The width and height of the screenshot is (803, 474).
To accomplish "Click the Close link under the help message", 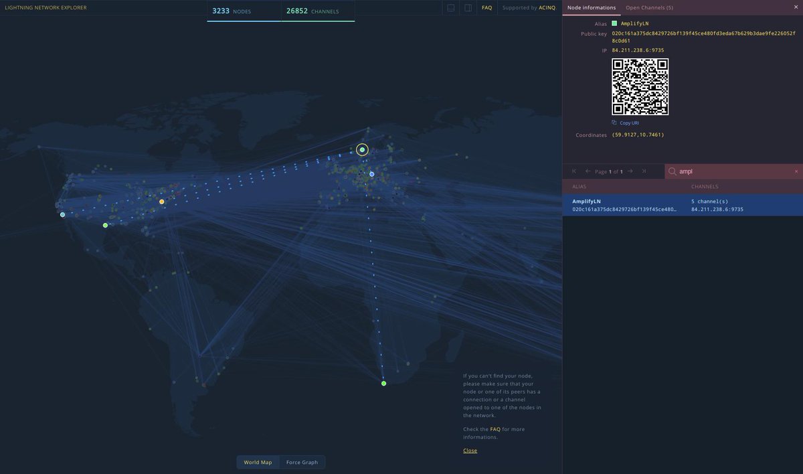I will tap(470, 450).
